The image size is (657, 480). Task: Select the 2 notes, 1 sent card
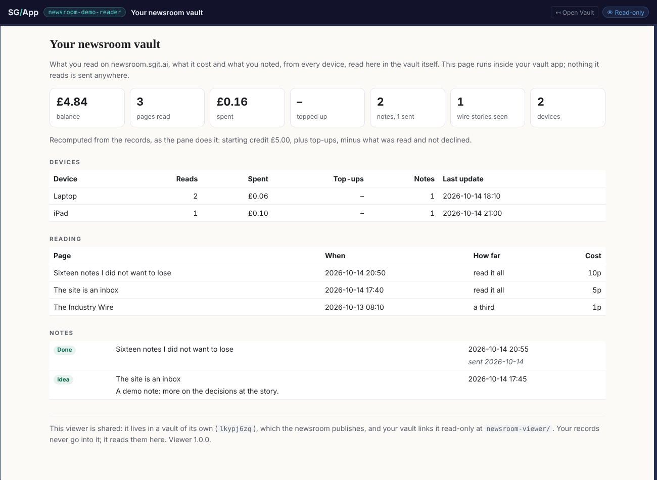(x=407, y=108)
